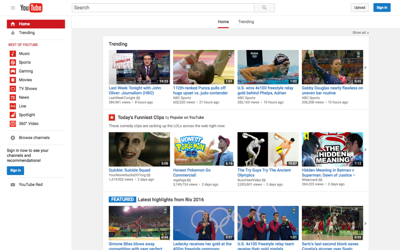Screen dimensions: 400x250
Task: Click the sidebar Sign in button
Action: (x=16, y=170)
